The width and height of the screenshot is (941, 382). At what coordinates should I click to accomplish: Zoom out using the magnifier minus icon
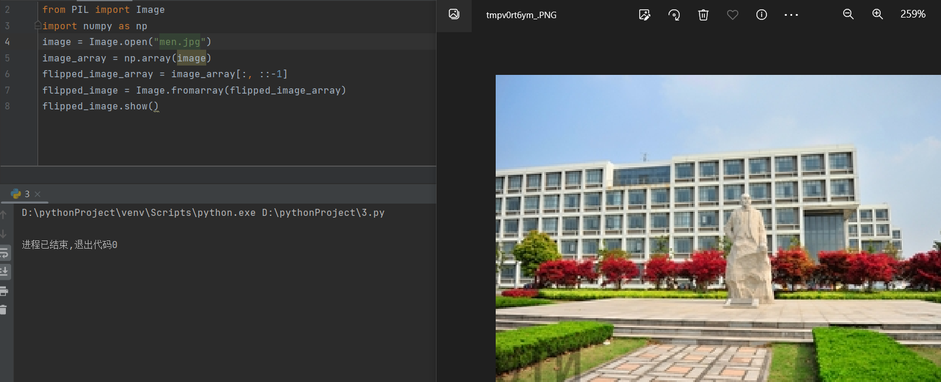[848, 15]
